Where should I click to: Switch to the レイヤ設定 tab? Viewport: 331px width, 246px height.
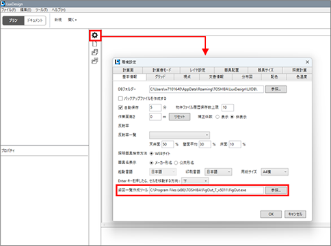[x=198, y=70]
